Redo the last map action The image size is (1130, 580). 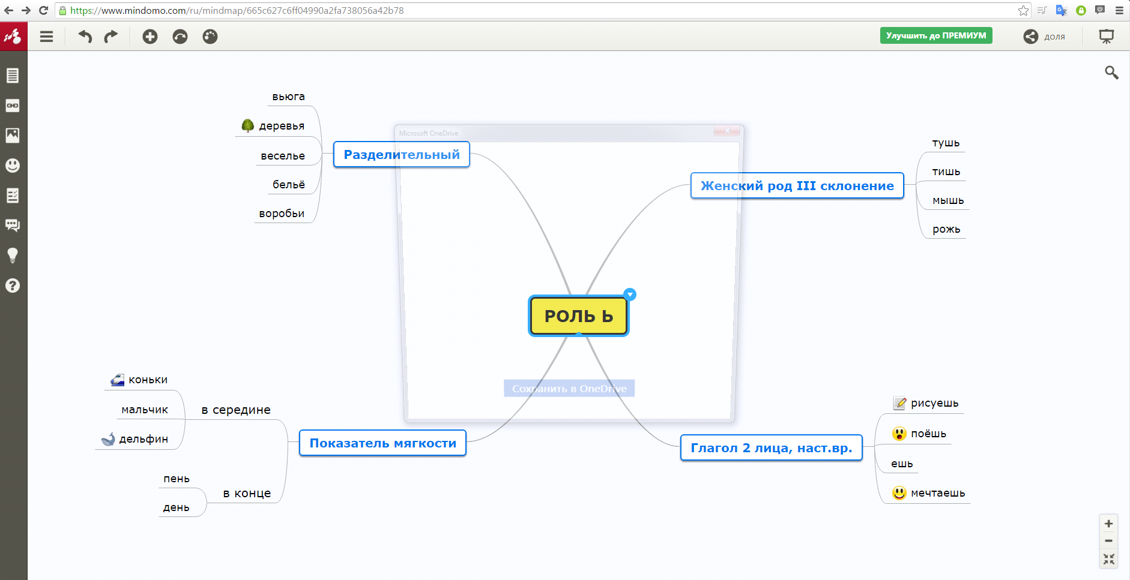coord(111,37)
